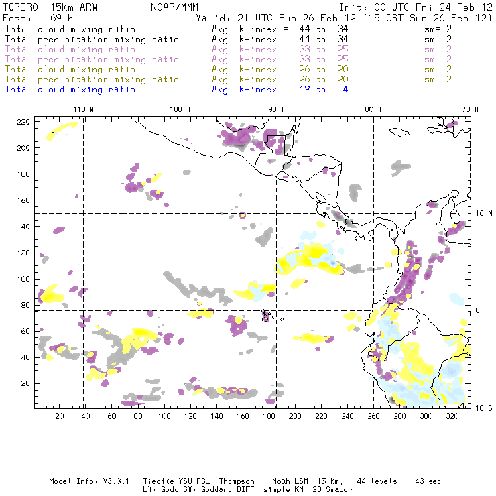Click the 220 tick on the vertical axis

(23, 121)
